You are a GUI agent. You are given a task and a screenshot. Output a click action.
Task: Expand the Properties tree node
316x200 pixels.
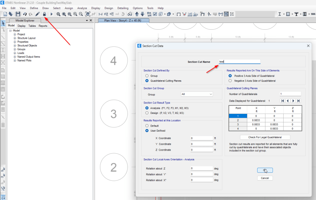click(x=15, y=42)
